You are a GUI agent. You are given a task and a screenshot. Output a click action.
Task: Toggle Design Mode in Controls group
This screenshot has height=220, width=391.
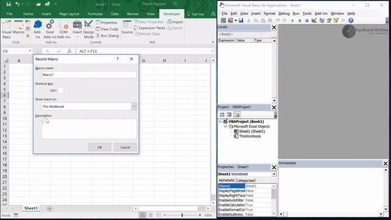[x=89, y=29]
